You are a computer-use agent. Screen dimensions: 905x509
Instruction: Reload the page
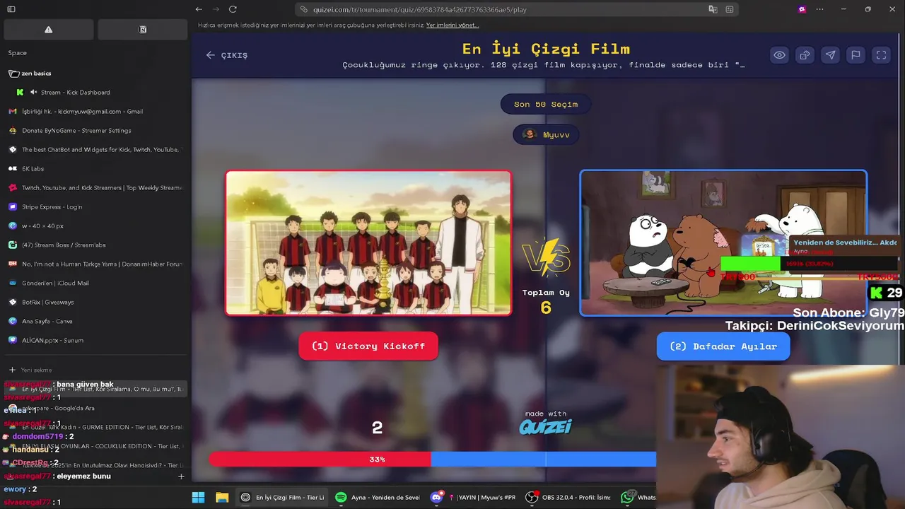233,9
